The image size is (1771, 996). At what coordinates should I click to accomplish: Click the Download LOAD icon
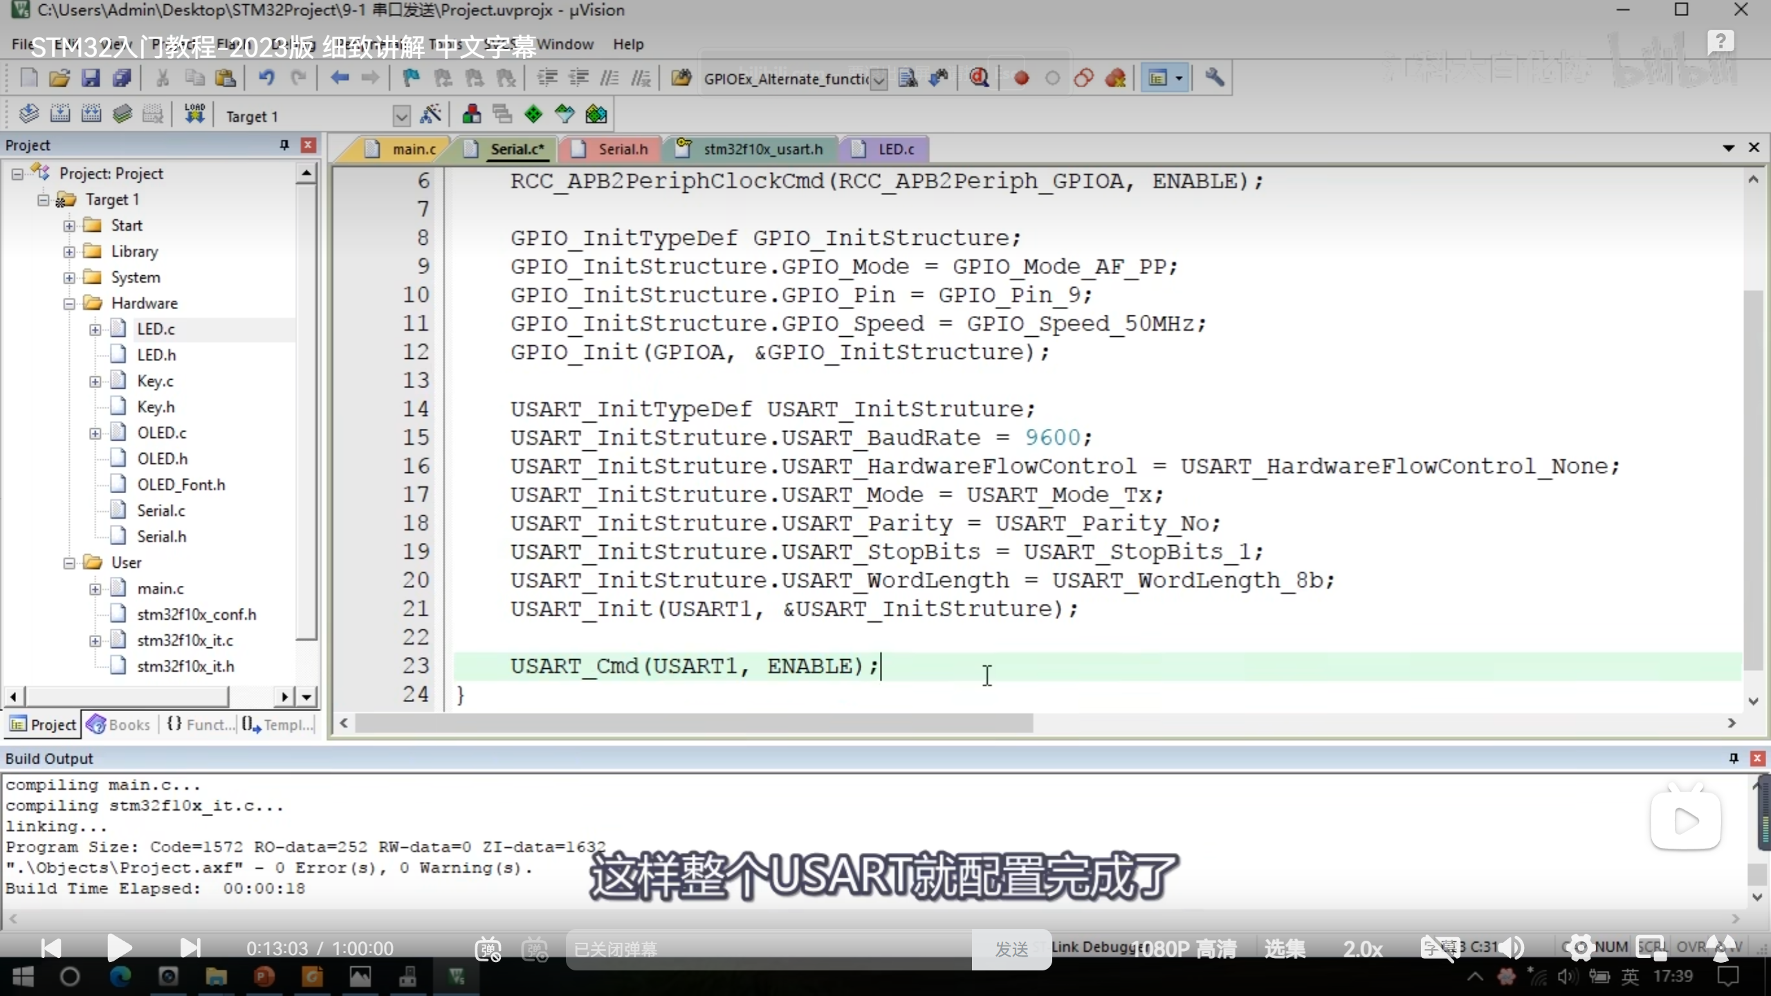194,113
